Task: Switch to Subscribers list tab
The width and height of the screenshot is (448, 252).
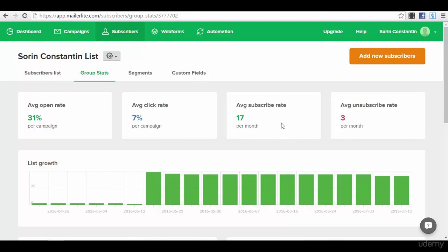Action: pyautogui.click(x=43, y=73)
